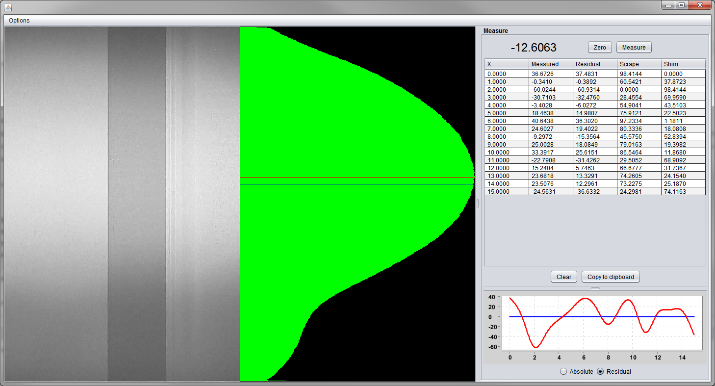Click the X column header
The height and width of the screenshot is (386, 715).
click(507, 64)
